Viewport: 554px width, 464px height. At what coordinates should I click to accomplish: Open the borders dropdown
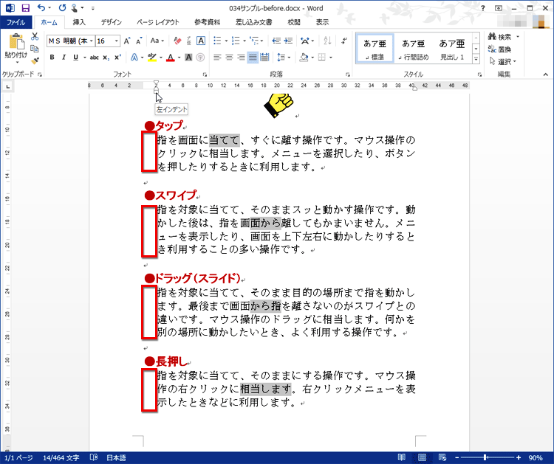pos(331,57)
